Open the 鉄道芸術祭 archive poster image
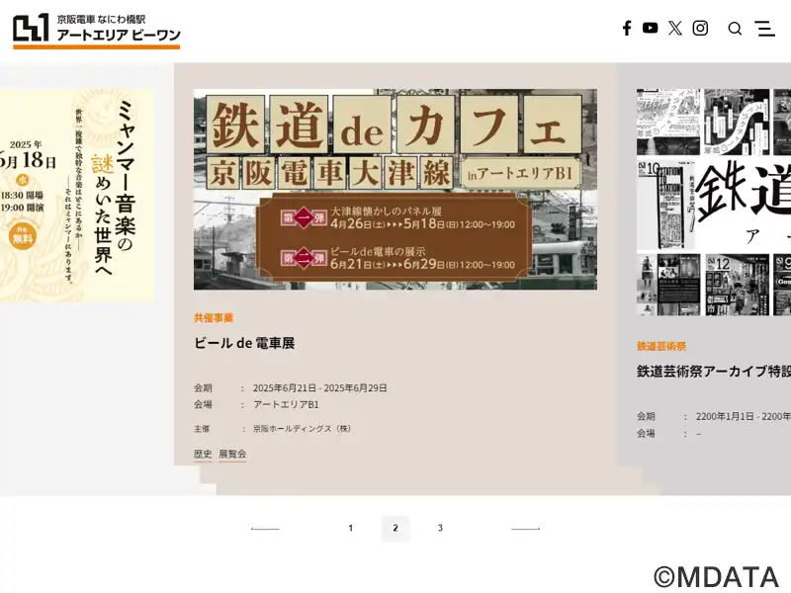This screenshot has width=791, height=593. (714, 203)
